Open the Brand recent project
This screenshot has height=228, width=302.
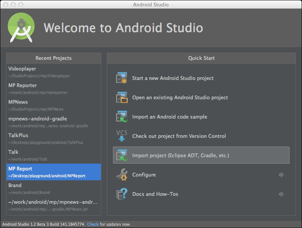[x=54, y=189]
